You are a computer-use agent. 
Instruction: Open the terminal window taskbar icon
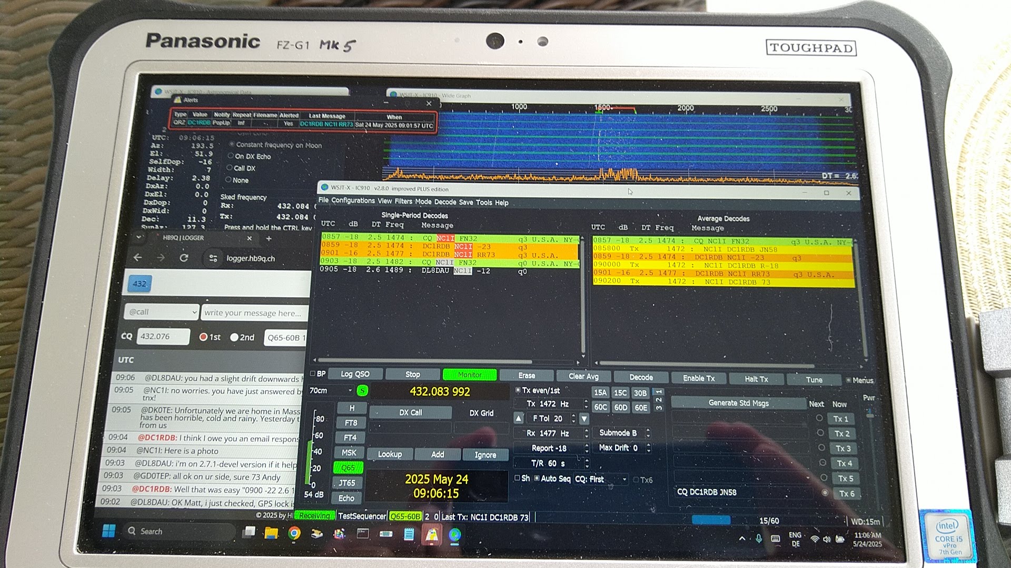point(363,534)
